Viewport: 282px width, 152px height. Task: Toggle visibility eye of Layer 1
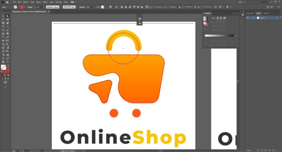coord(248,18)
